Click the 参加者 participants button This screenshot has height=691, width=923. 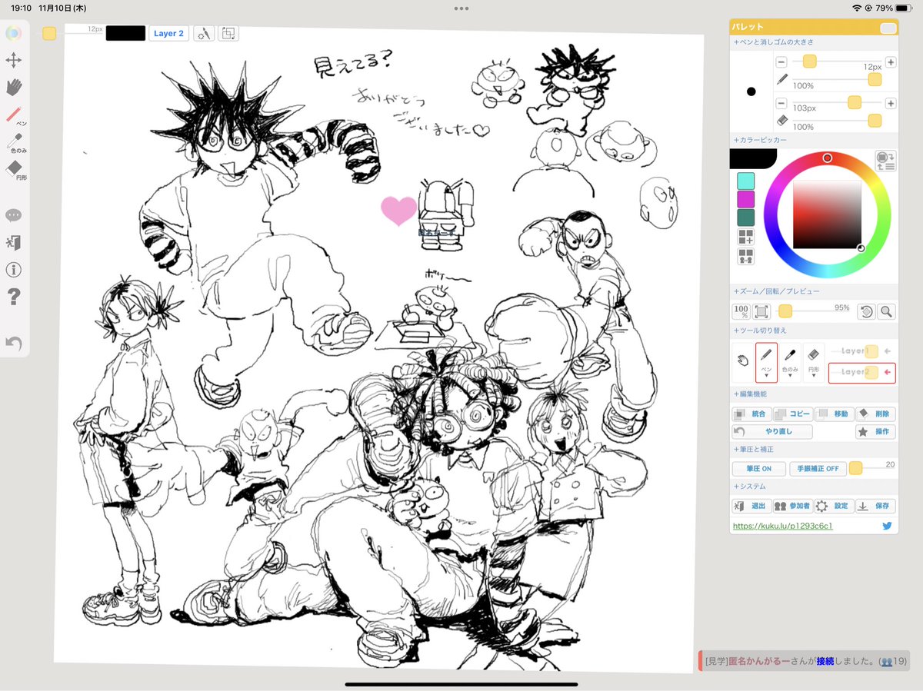coord(793,506)
